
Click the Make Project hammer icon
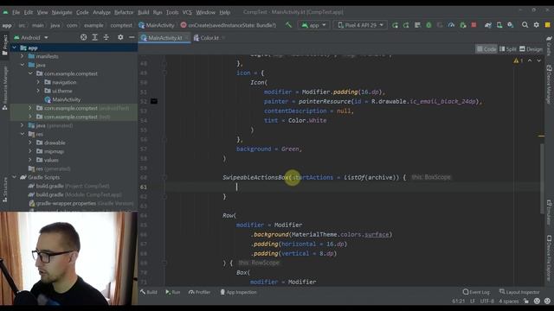click(288, 25)
